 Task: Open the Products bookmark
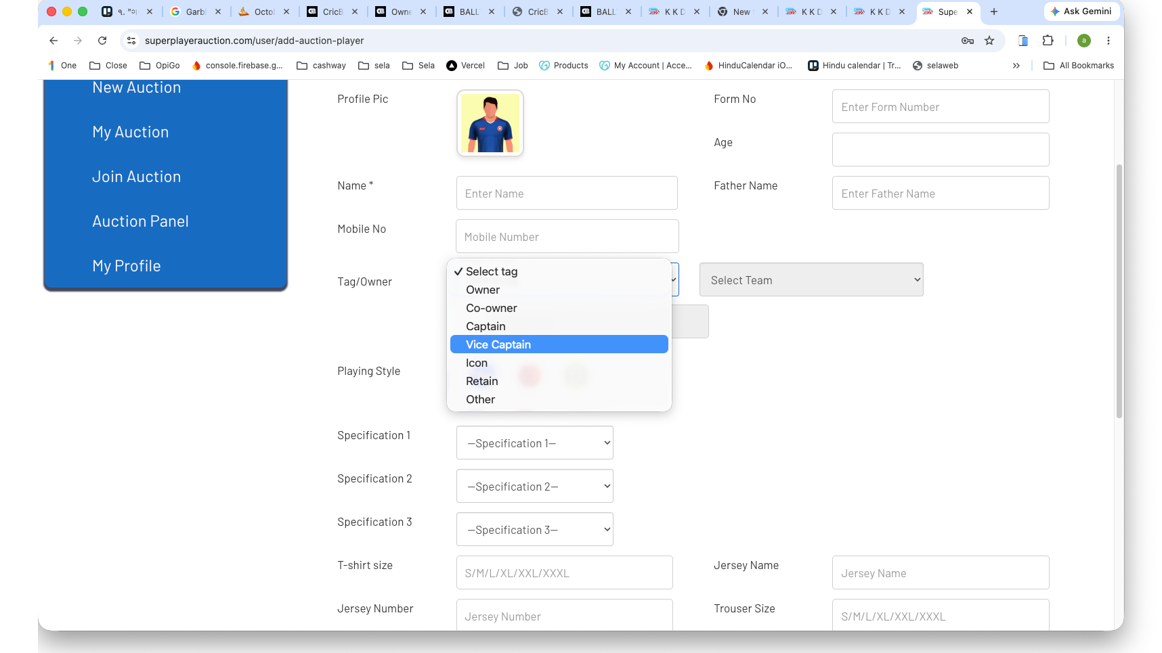(x=563, y=66)
